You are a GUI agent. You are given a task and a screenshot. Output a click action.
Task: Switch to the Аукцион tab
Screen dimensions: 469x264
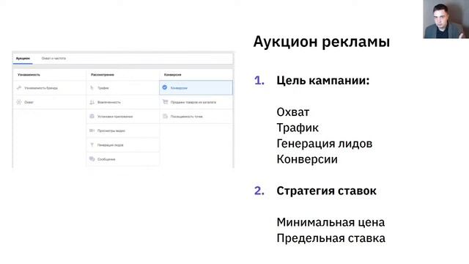click(23, 59)
